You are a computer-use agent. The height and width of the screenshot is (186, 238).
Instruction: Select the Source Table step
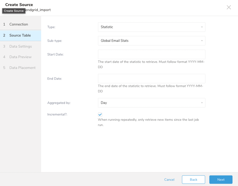point(20,36)
